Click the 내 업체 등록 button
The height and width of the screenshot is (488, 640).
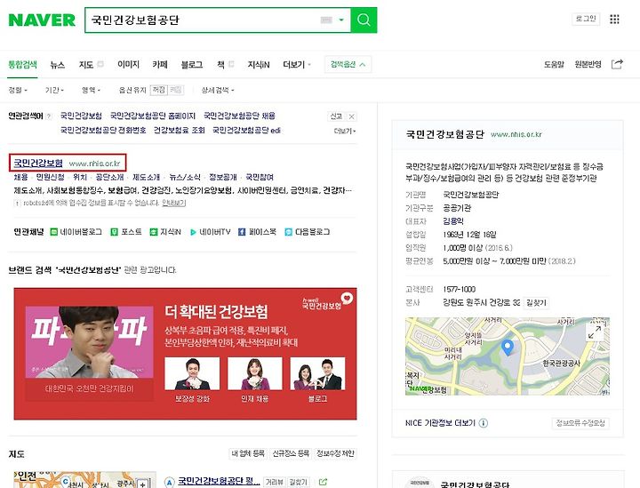pyautogui.click(x=248, y=453)
